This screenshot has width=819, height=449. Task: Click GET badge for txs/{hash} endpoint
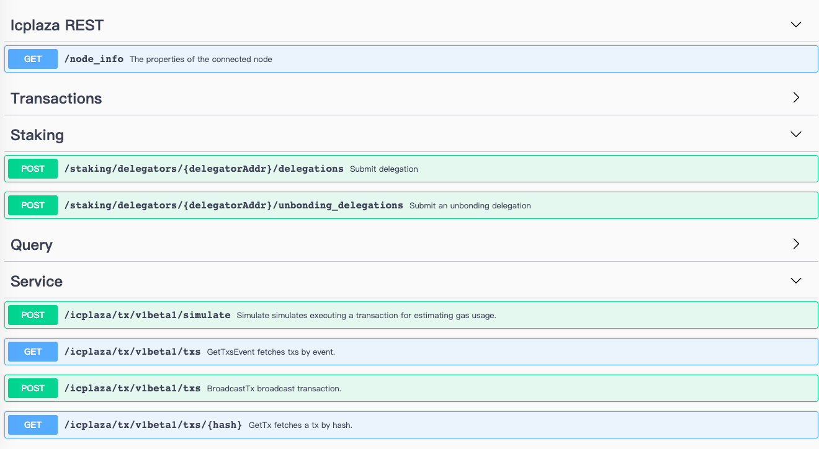click(x=33, y=425)
